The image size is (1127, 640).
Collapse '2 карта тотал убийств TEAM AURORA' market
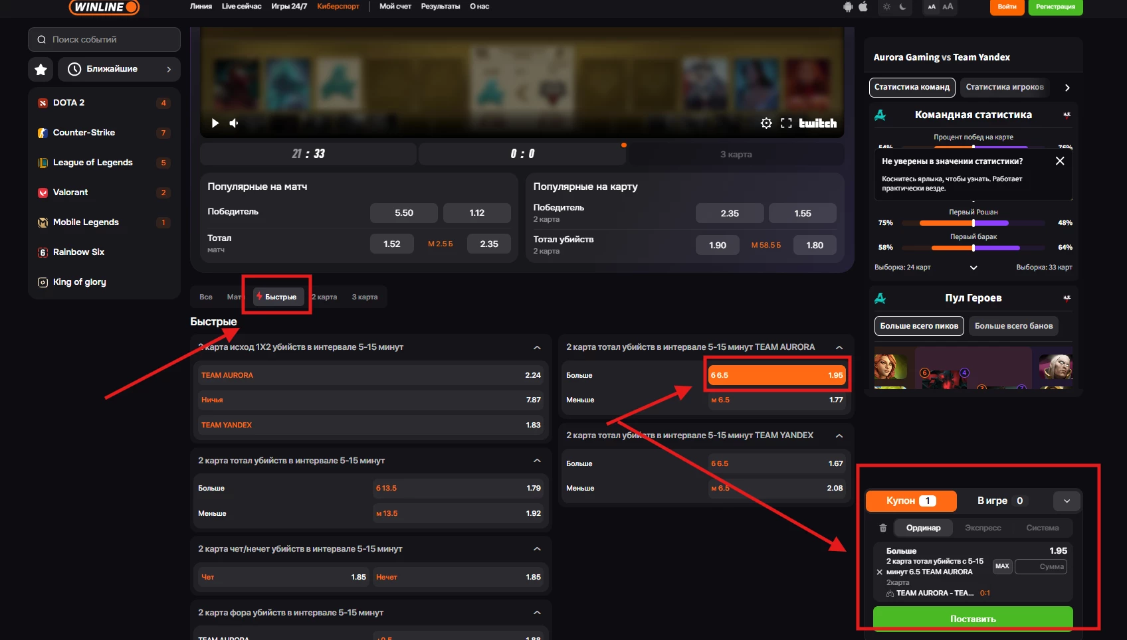839,347
